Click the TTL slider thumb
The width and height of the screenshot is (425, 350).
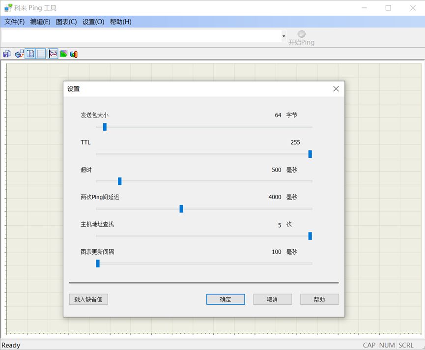[x=310, y=154]
